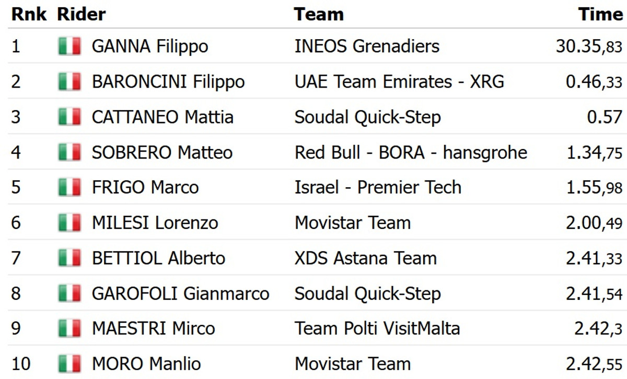Viewport: 627px width, 379px height.
Task: Open rider GANNA Filippo's profile
Action: [x=149, y=46]
